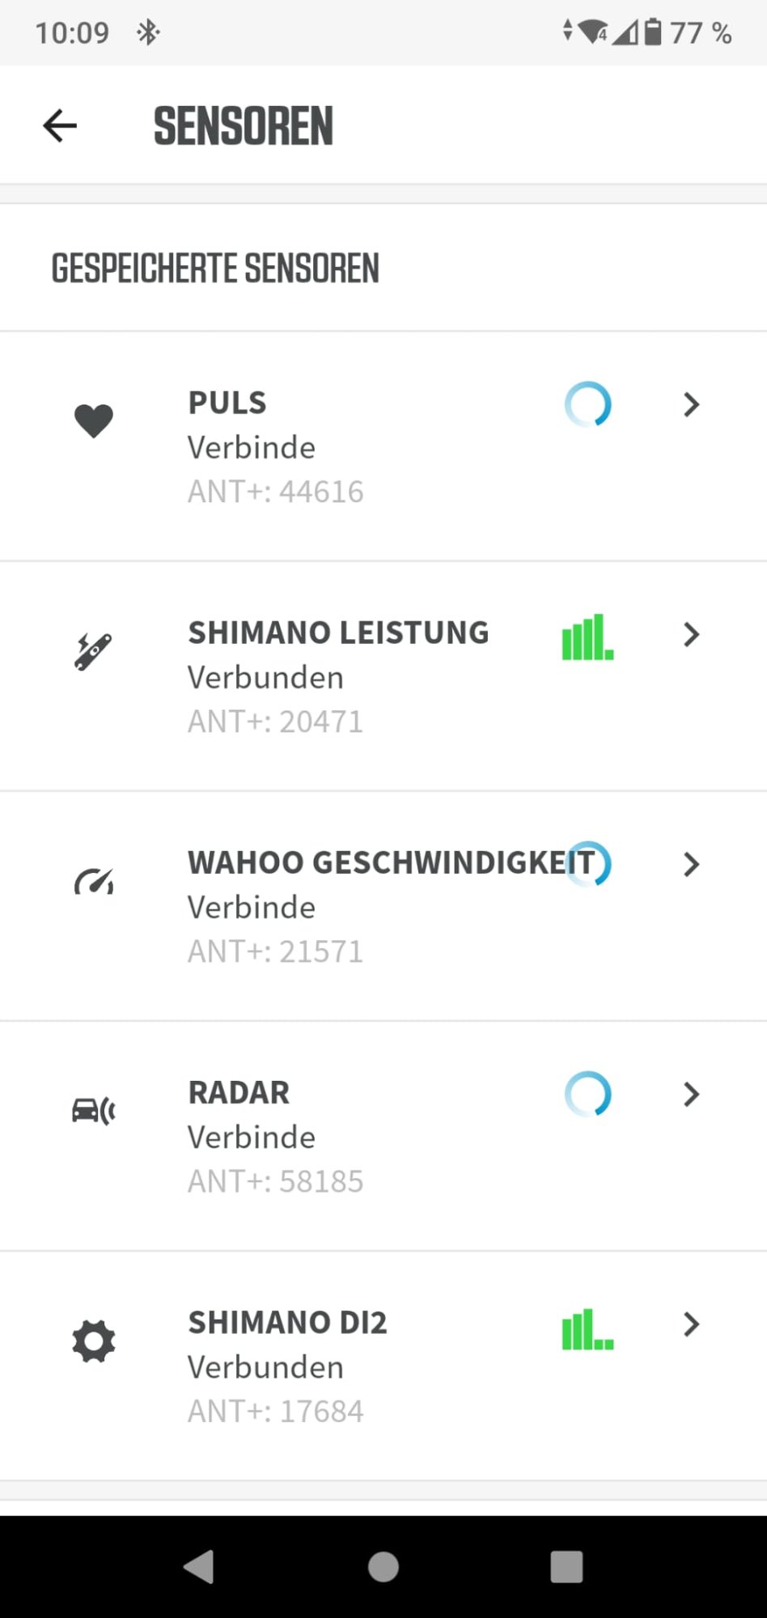Tap the Shimano Leistung power meter icon
The image size is (767, 1618).
pyautogui.click(x=93, y=652)
